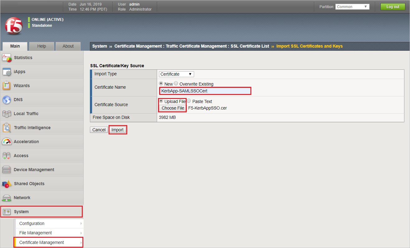Viewport: 410px width, 248px height.
Task: Open the Configuration menu item
Action: tap(49, 223)
